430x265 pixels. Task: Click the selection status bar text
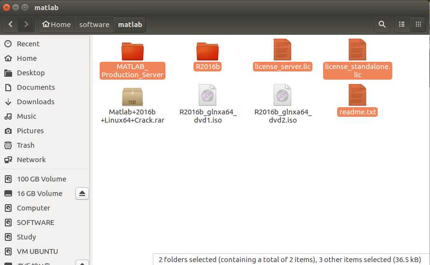pyautogui.click(x=290, y=260)
